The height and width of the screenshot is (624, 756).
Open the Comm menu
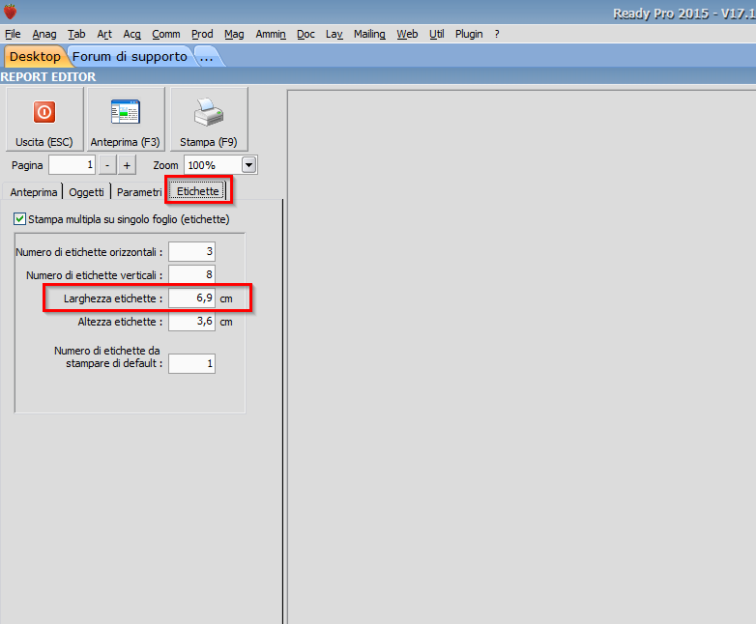166,34
